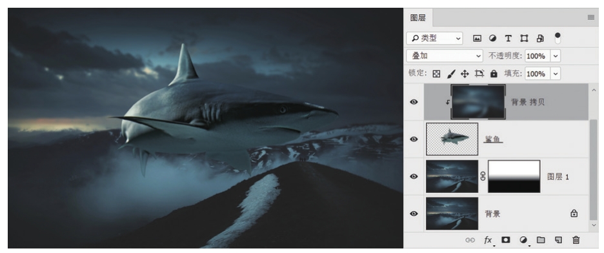
Task: Click the 不透明度 100% value field
Action: [538, 56]
